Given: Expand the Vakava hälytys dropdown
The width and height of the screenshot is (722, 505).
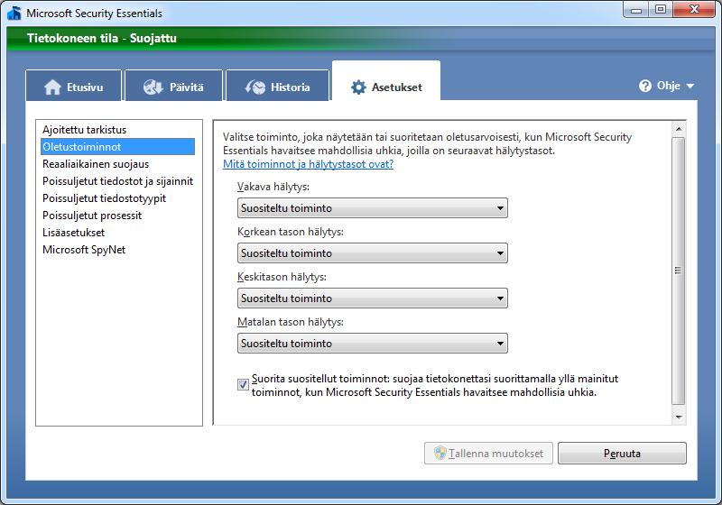Looking at the screenshot, I should (x=373, y=208).
